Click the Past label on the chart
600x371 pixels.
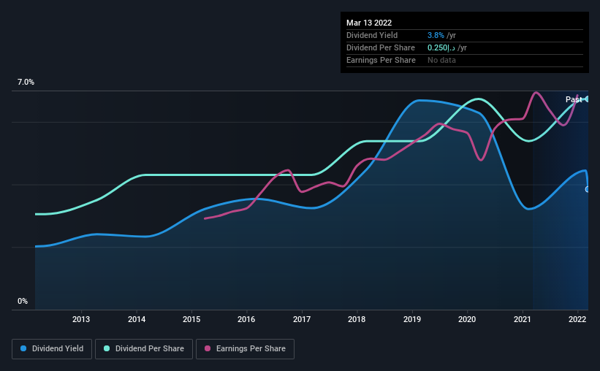[x=574, y=99]
